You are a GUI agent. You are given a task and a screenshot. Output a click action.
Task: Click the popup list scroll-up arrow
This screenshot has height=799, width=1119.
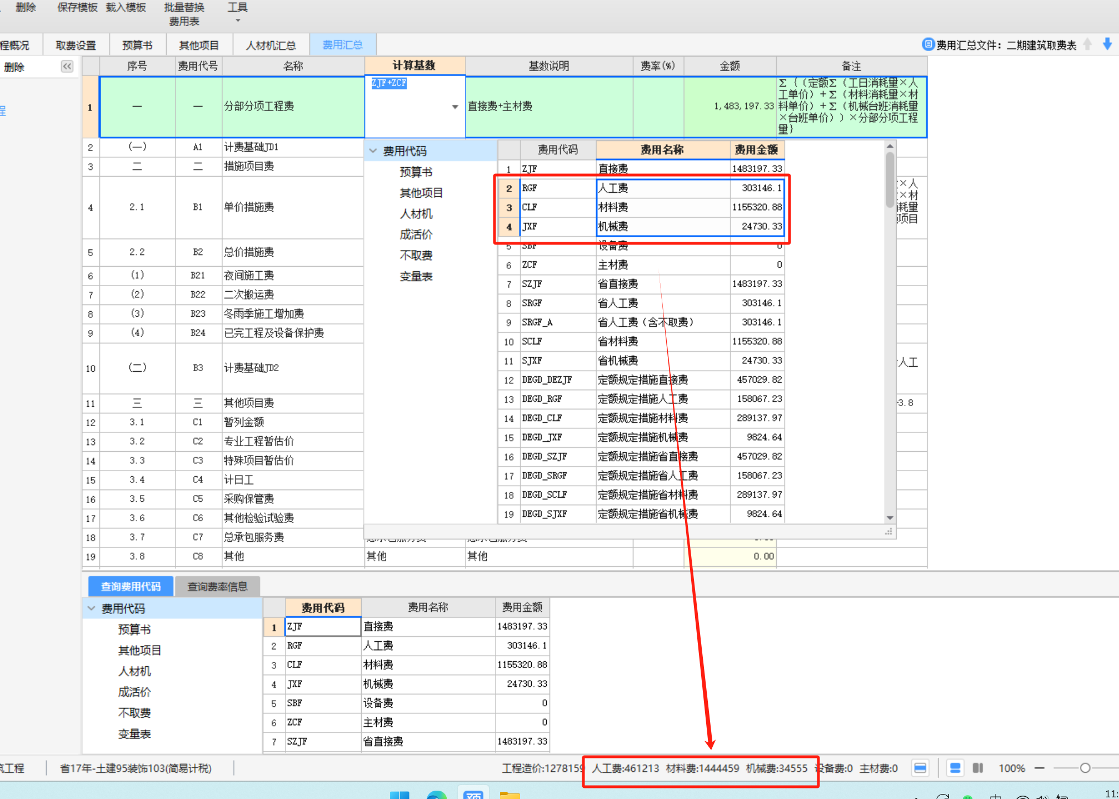click(890, 146)
